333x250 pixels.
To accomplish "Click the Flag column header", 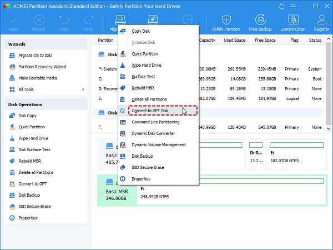I will [x=294, y=40].
